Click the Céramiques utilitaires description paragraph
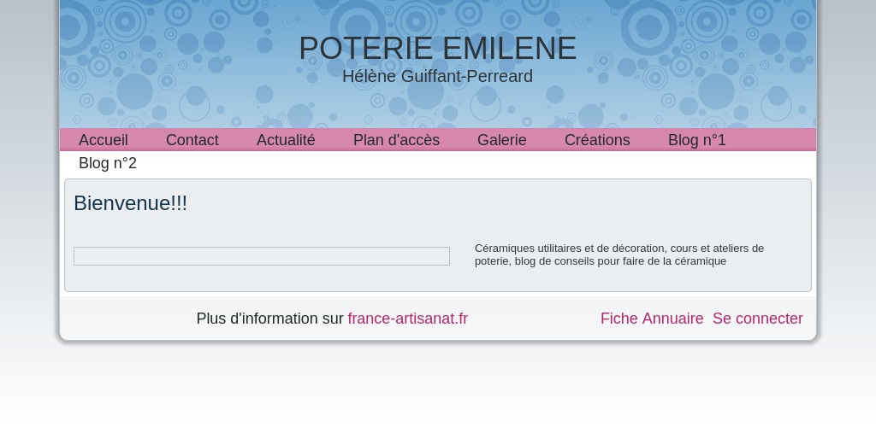 [x=619, y=254]
